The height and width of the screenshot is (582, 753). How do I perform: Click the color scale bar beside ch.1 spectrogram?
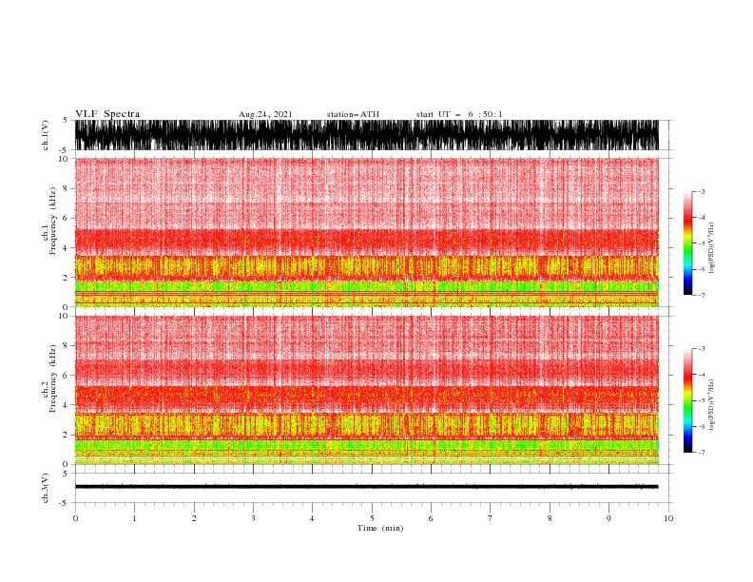click(688, 243)
